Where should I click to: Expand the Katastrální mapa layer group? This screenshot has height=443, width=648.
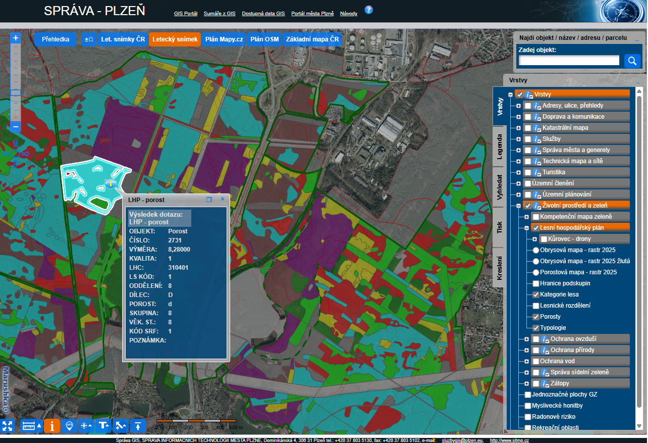tap(518, 128)
